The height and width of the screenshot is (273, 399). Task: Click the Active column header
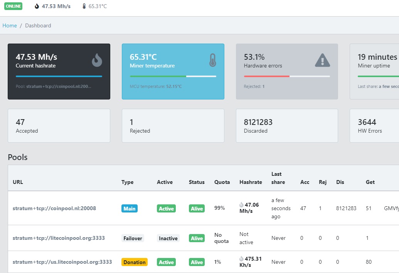[165, 182]
